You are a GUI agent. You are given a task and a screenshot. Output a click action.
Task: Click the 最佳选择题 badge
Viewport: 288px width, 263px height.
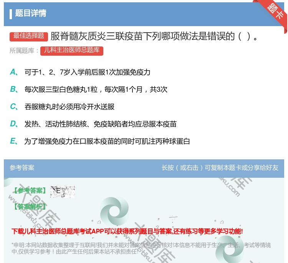pyautogui.click(x=29, y=36)
